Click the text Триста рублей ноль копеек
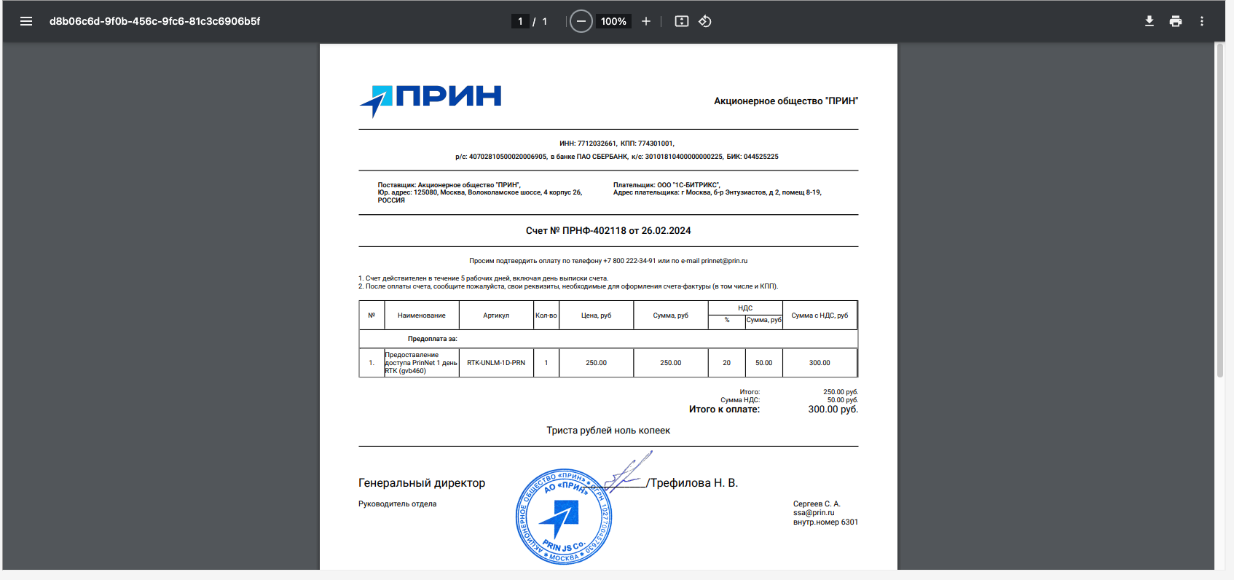This screenshot has height=580, width=1234. click(608, 431)
